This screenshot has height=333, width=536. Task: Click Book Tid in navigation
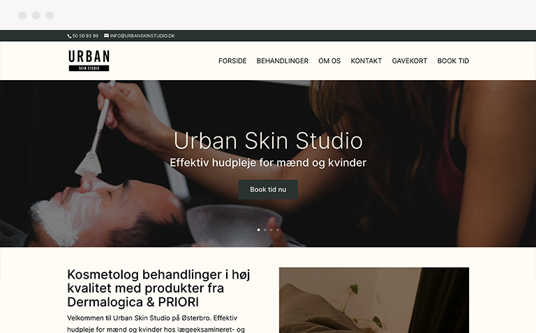(453, 61)
